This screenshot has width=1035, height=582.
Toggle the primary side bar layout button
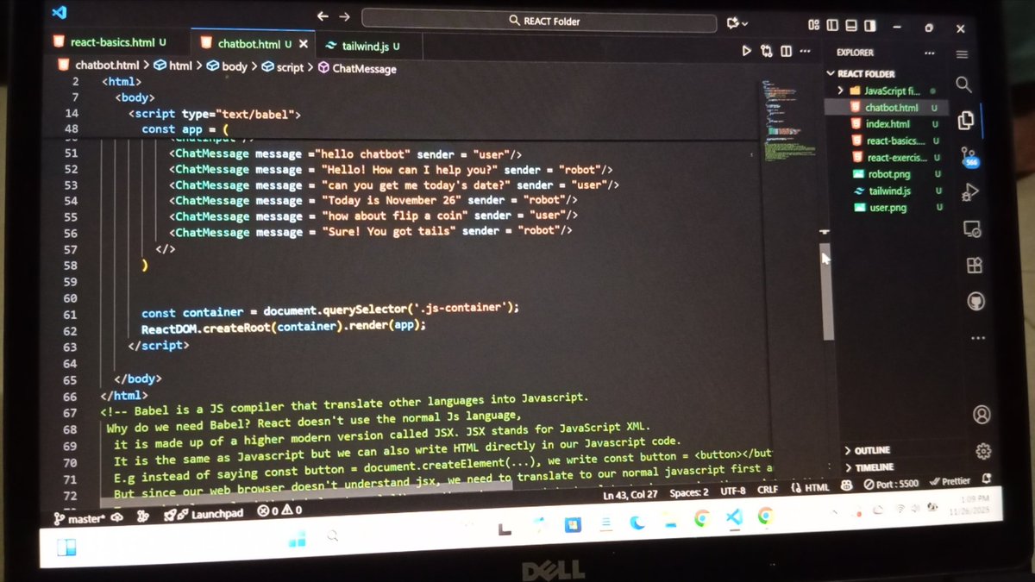click(x=832, y=26)
